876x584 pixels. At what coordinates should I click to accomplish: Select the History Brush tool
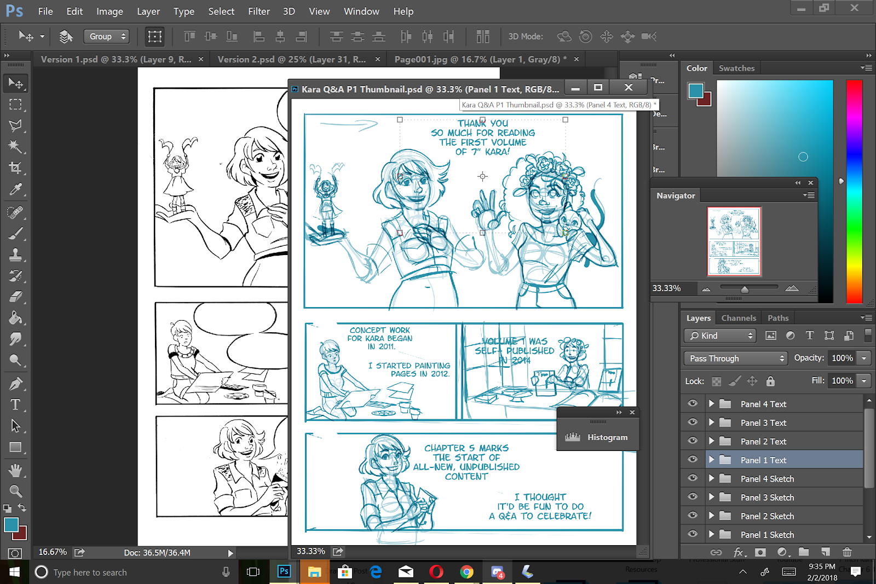pos(15,275)
